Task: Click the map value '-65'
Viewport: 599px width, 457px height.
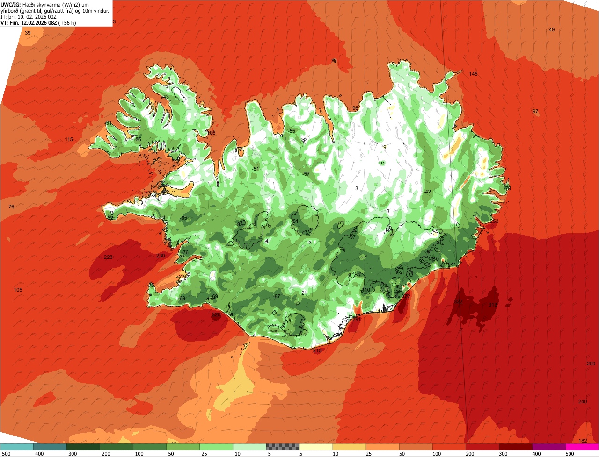Action: coord(183,218)
